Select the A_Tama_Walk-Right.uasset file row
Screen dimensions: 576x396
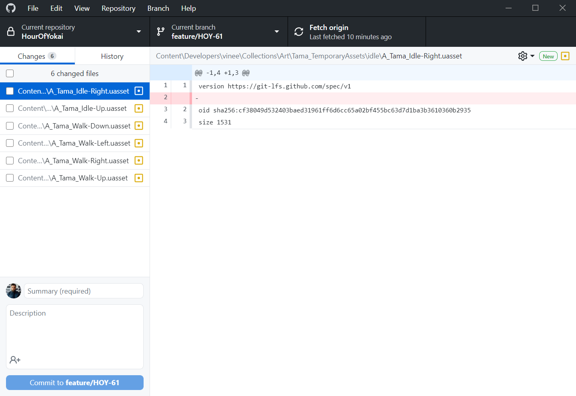[75, 160]
